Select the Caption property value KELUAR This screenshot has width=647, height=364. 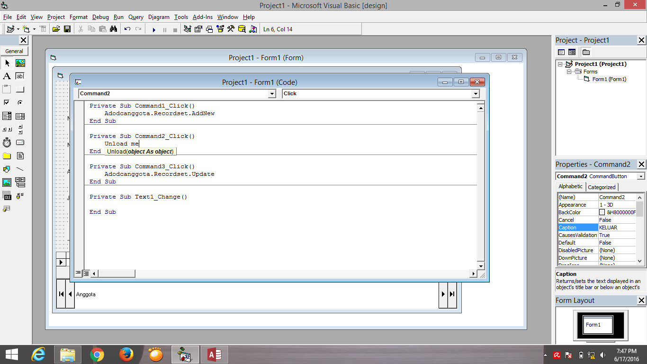tap(617, 227)
